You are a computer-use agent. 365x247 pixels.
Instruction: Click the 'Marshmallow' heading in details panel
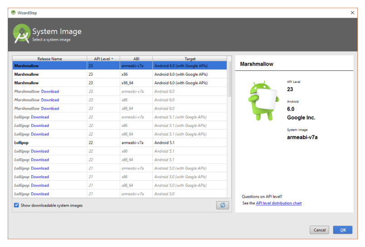(257, 64)
